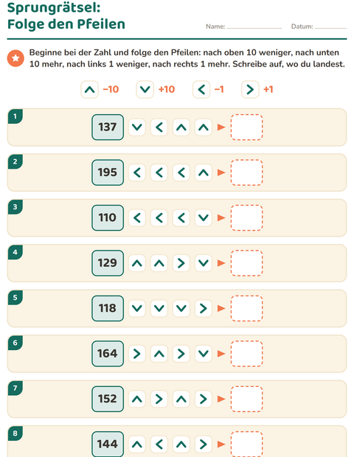Click the right arrow in row 5
354x457 pixels.
[204, 308]
